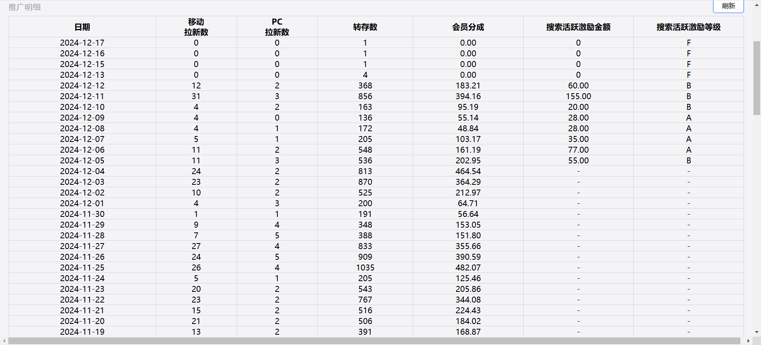The image size is (761, 345).
Task: Click the horizontal scrollbar left arrow
Action: (x=4, y=341)
